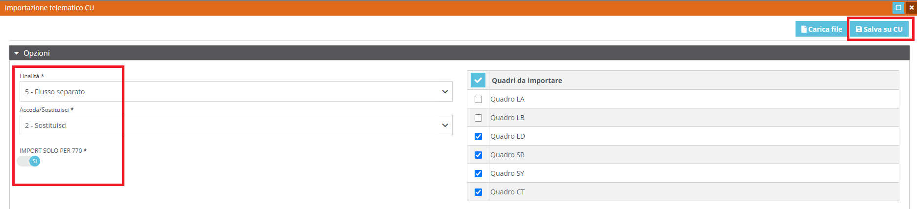This screenshot has height=209, width=917.
Task: Click the Opzioni panel header label
Action: click(x=37, y=53)
